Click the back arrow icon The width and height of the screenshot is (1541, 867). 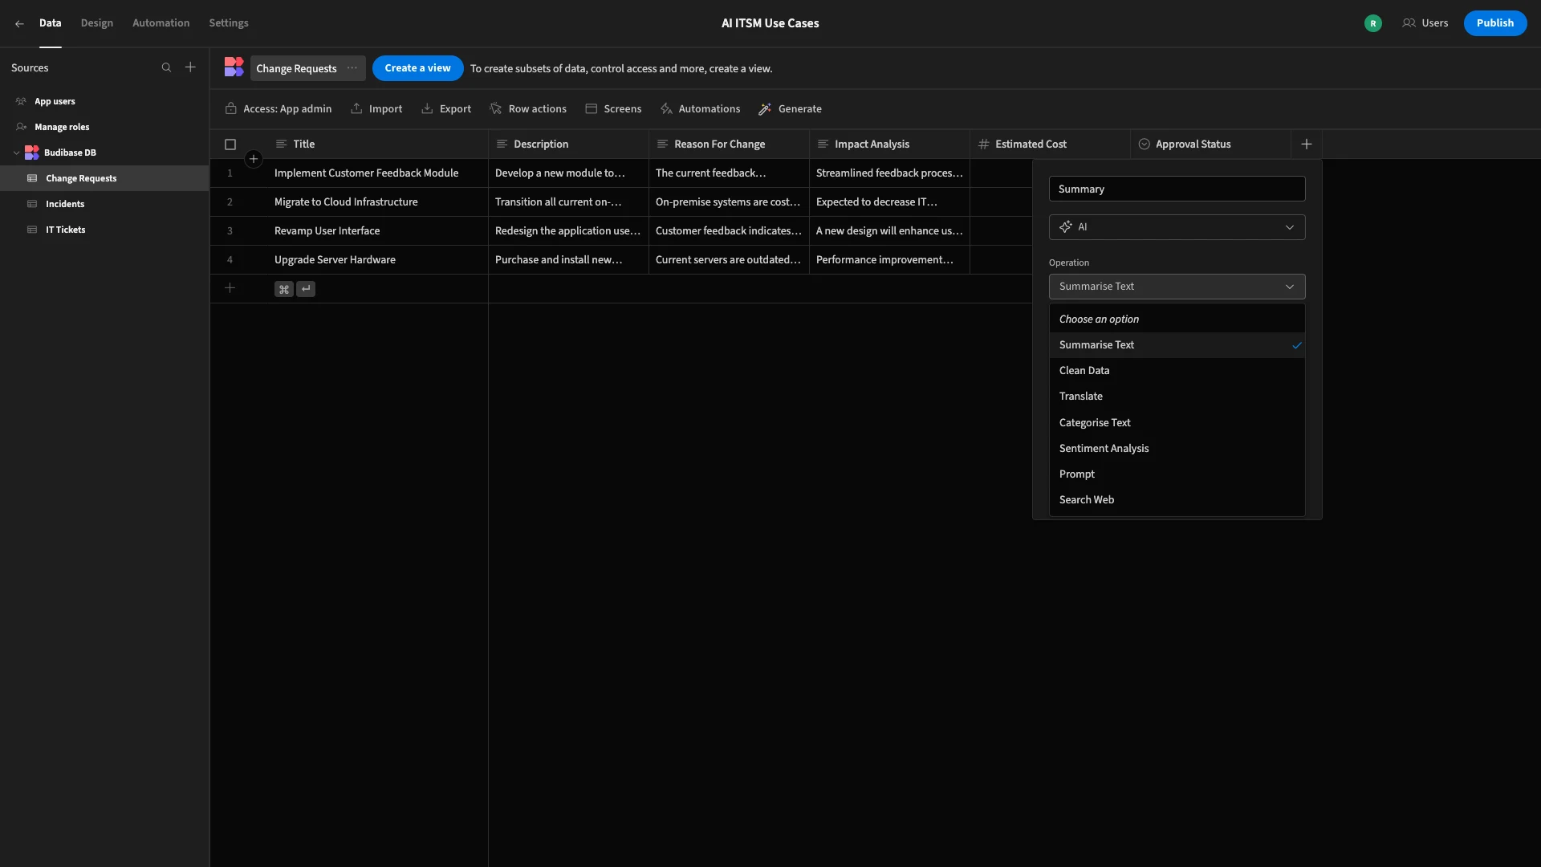(x=19, y=23)
